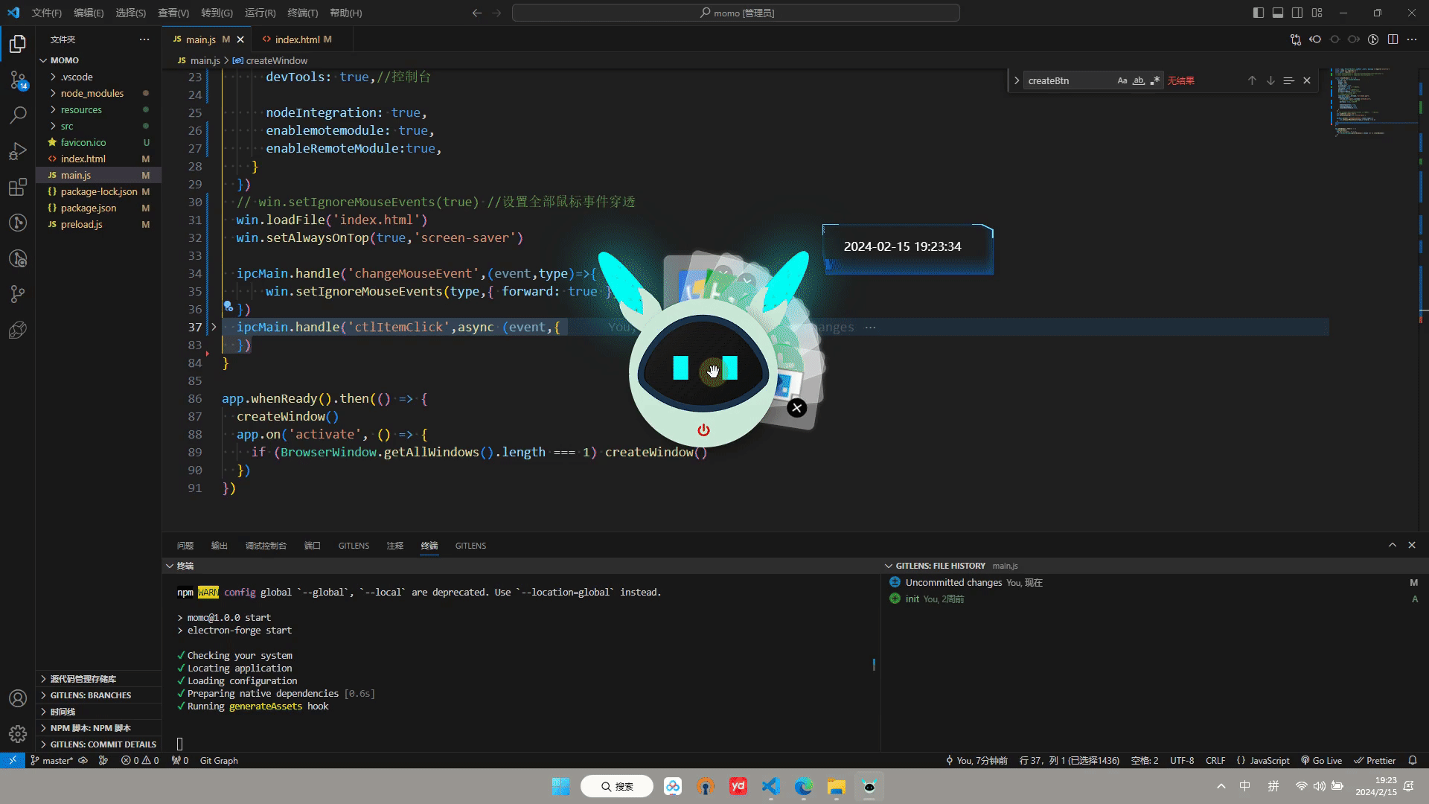1429x804 pixels.
Task: Close the find widget
Action: 1307,80
